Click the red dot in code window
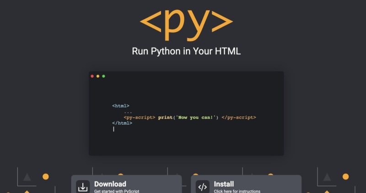 tap(92, 76)
